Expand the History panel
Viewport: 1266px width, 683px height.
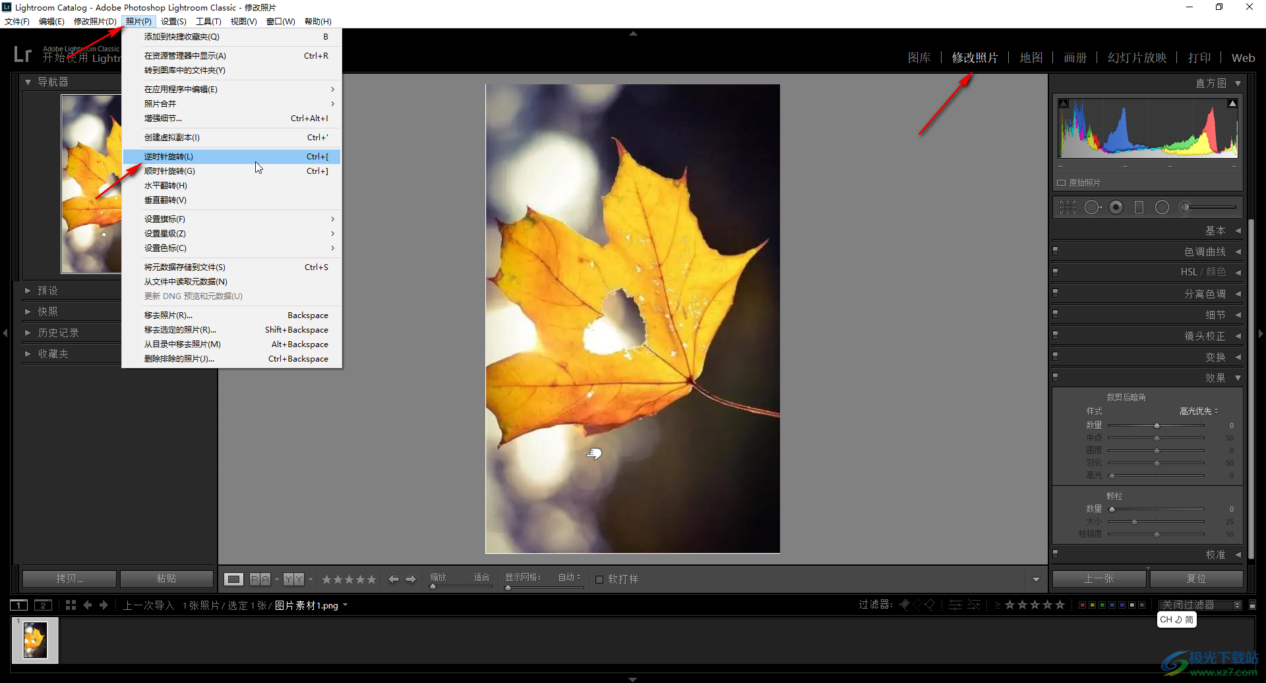28,333
